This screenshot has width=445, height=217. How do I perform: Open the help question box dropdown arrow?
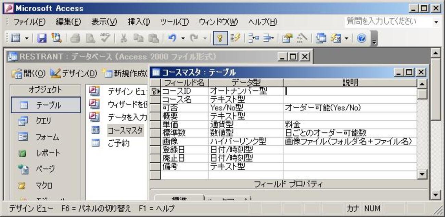click(436, 22)
